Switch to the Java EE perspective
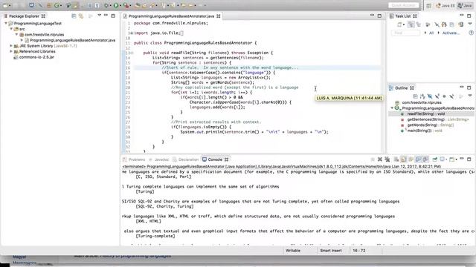 pos(446,5)
